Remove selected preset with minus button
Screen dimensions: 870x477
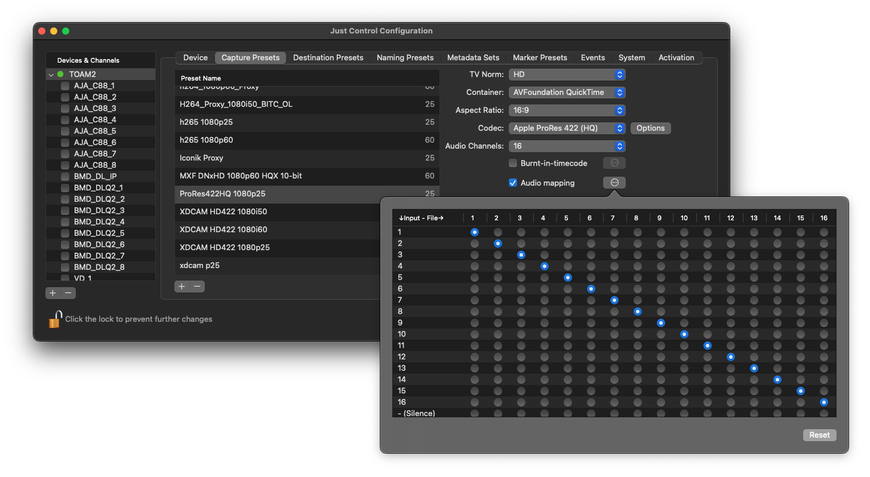[x=197, y=287]
